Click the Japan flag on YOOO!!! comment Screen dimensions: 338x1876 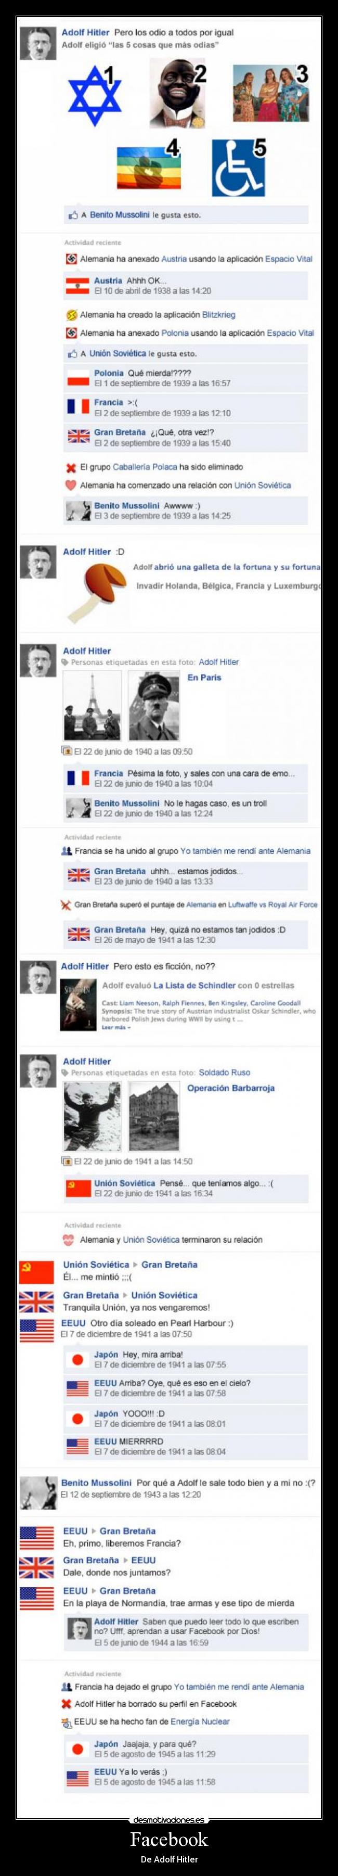point(77,1418)
